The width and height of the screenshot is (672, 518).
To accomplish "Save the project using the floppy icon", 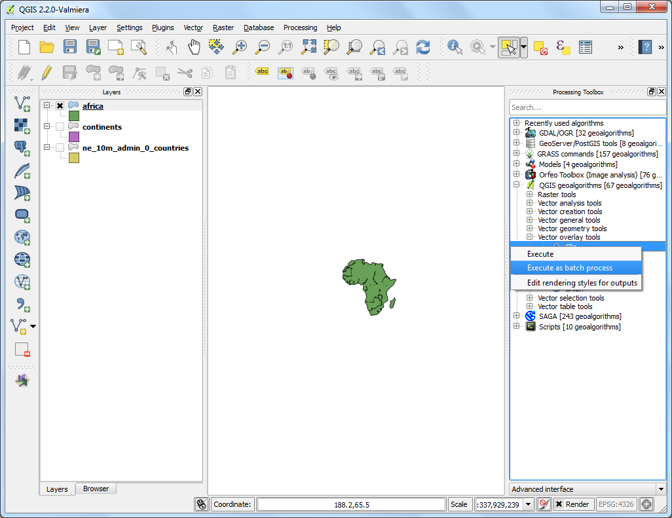I will pyautogui.click(x=70, y=46).
